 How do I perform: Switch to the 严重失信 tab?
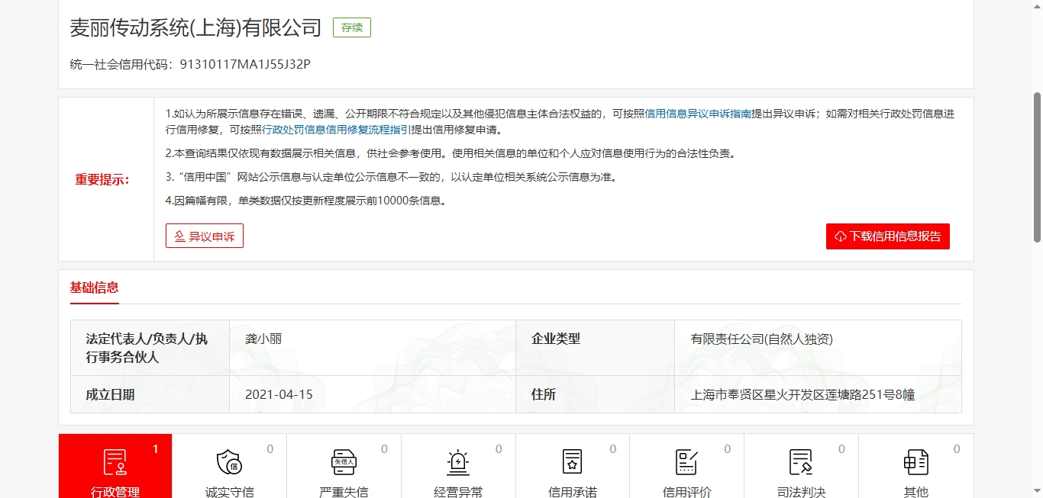pos(344,466)
